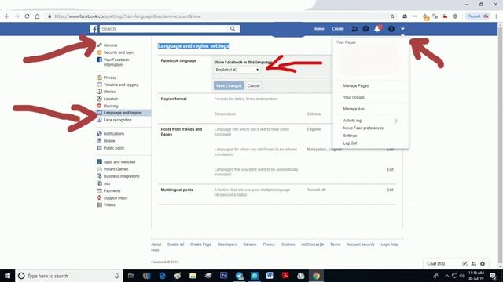This screenshot has width=503, height=282.
Task: Open File Explorer from taskbar
Action: tap(193, 276)
